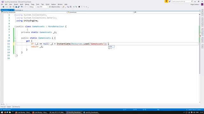Click the Navigate Forward toolbar icon

tap(7, 7)
